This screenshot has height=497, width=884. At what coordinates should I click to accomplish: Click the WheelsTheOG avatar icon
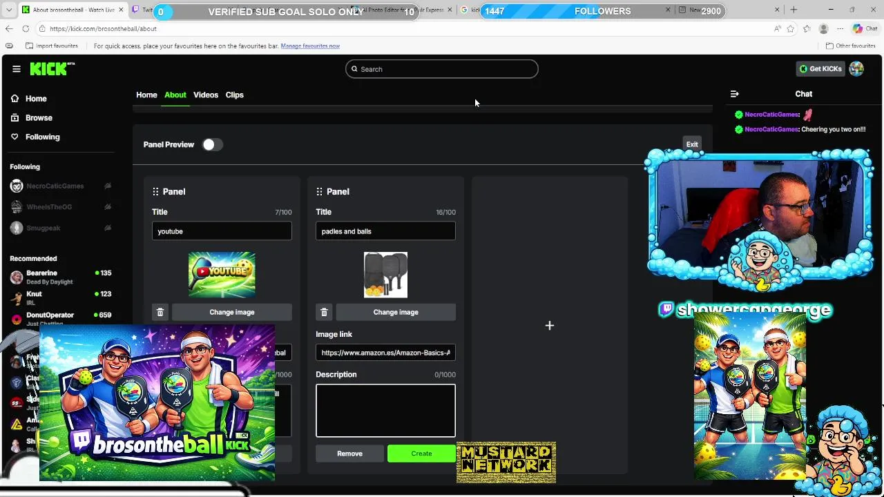click(x=17, y=207)
